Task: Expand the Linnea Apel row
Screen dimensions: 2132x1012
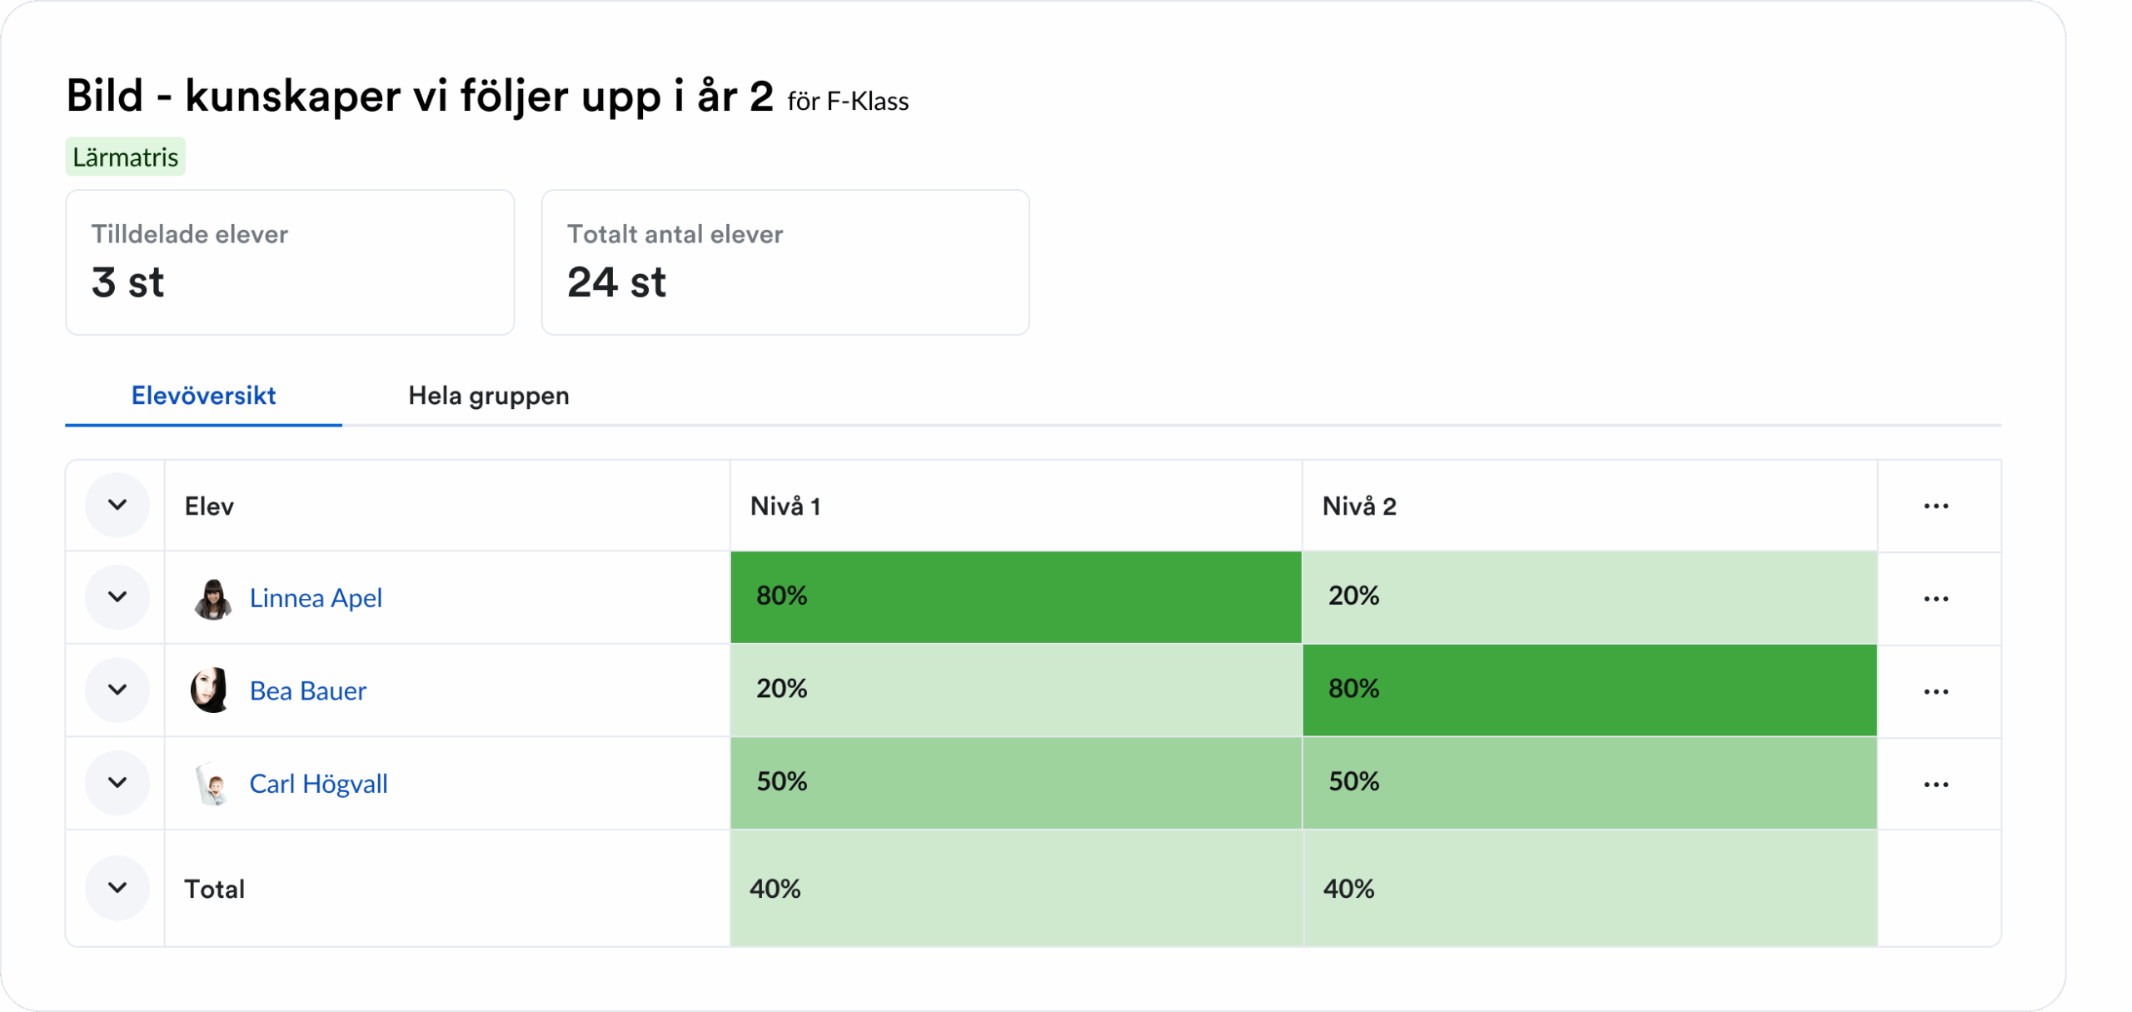Action: [x=117, y=597]
